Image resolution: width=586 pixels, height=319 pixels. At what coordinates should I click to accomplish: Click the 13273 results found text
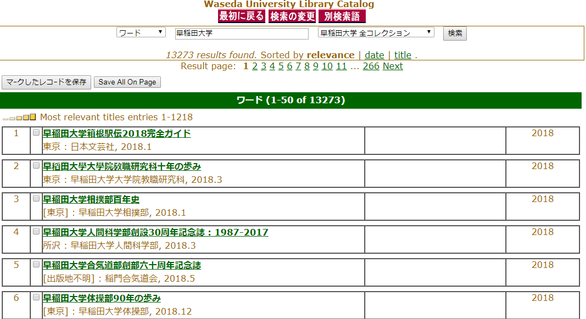click(x=211, y=55)
